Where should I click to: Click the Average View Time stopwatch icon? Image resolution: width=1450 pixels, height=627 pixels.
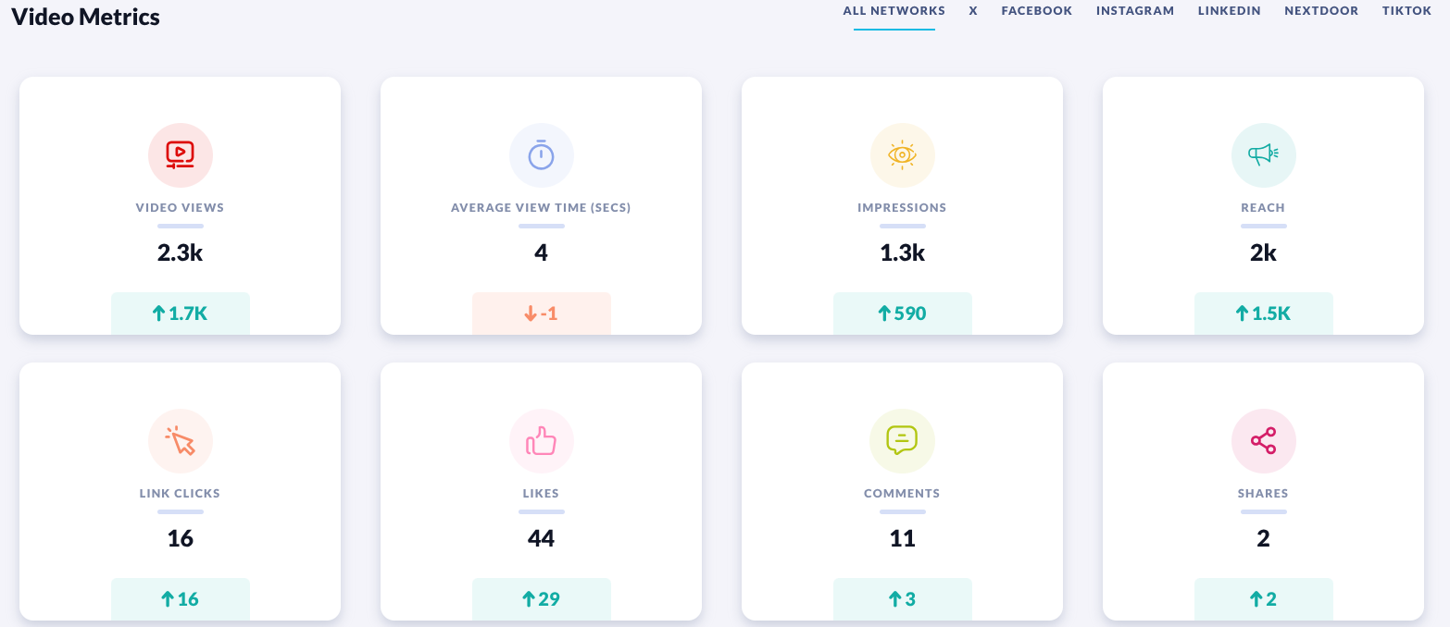[x=542, y=155]
